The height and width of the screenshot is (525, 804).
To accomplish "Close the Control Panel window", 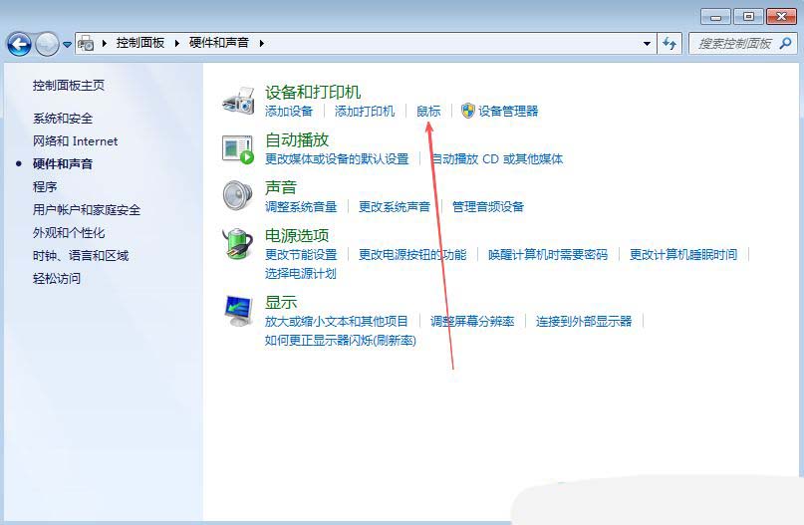I will tap(781, 17).
